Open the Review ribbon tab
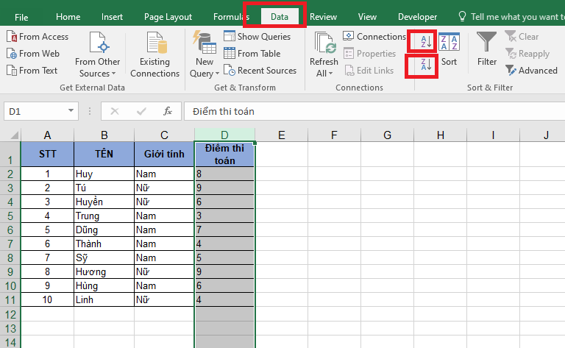Image resolution: width=565 pixels, height=348 pixels. 323,17
